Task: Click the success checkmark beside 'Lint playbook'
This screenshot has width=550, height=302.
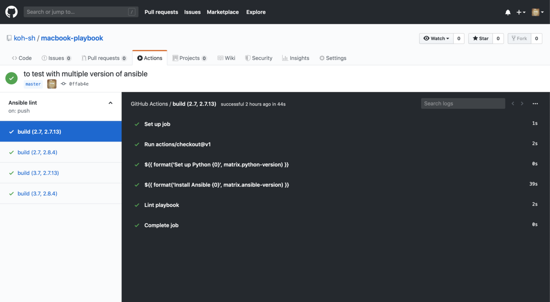Action: [x=137, y=205]
